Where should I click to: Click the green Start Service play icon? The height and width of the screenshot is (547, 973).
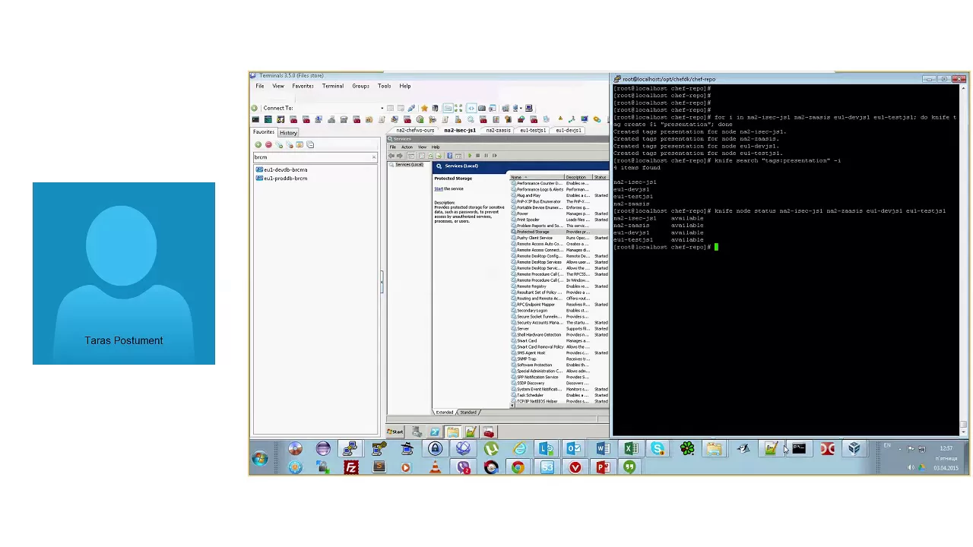tap(469, 156)
